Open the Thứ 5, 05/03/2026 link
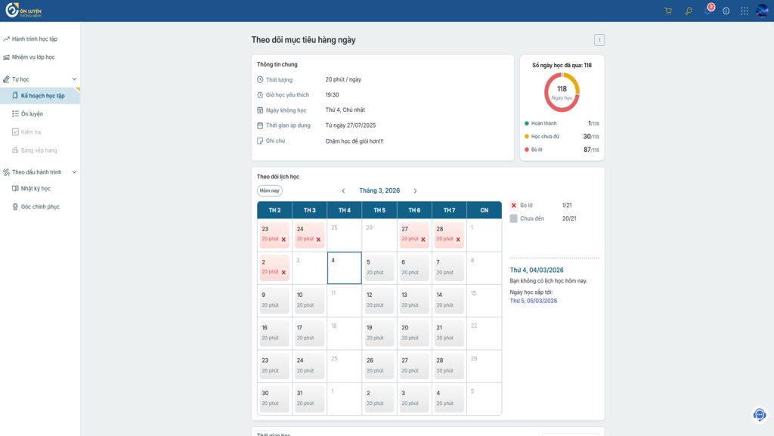This screenshot has height=436, width=774. 533,301
